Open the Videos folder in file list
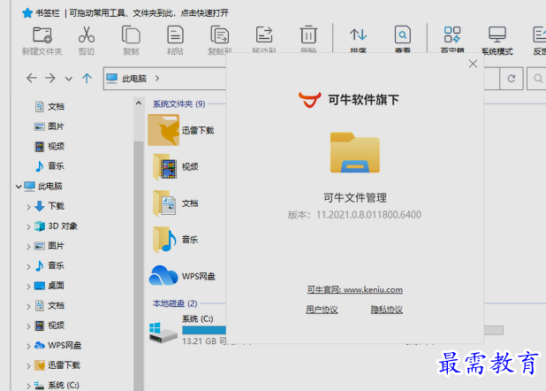546x391 pixels. coord(175,166)
